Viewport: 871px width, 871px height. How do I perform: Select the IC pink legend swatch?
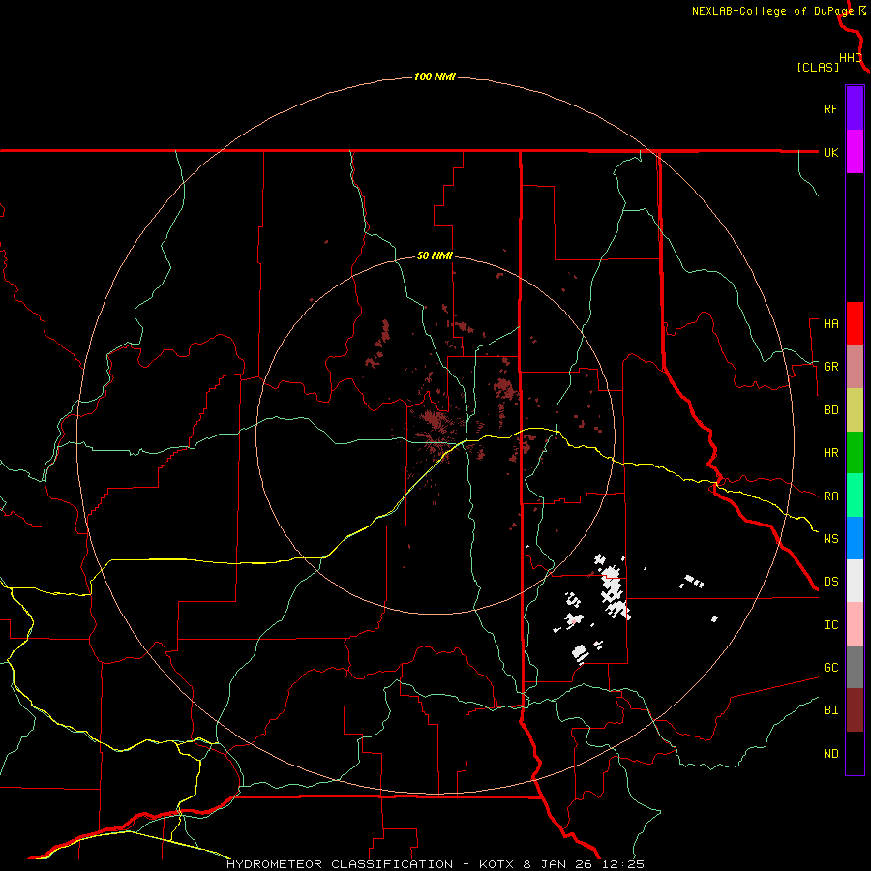pos(855,624)
